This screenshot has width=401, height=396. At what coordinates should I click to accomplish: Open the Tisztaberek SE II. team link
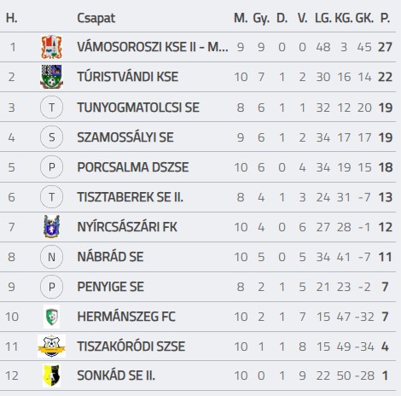(x=131, y=197)
